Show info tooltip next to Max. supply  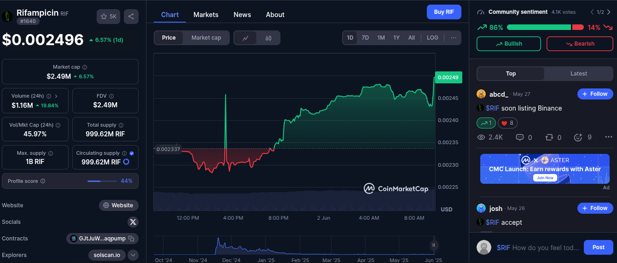click(51, 153)
